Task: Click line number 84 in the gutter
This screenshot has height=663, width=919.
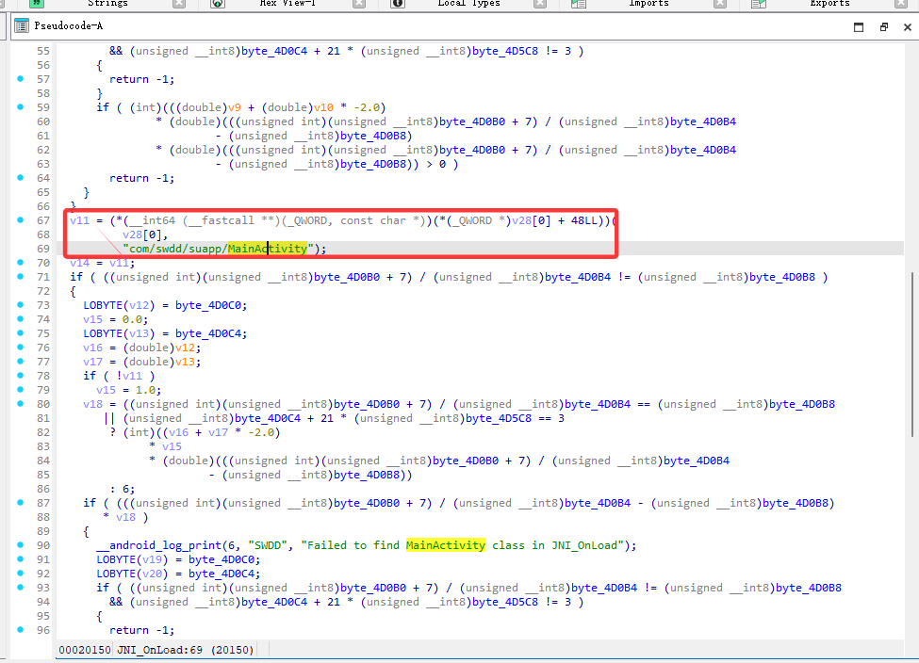Action: click(43, 461)
